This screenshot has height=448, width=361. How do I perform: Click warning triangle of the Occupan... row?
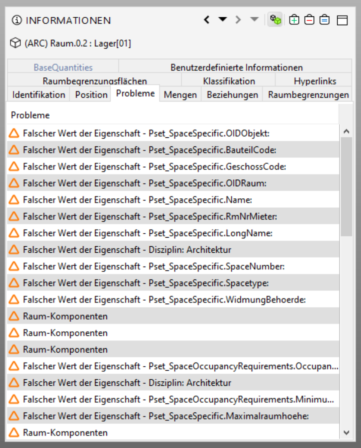pos(14,366)
